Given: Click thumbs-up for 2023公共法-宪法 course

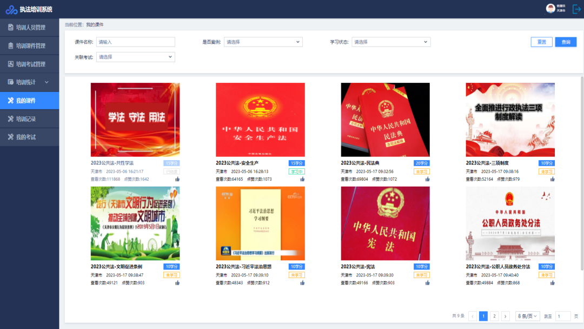Looking at the screenshot, I should pyautogui.click(x=428, y=283).
